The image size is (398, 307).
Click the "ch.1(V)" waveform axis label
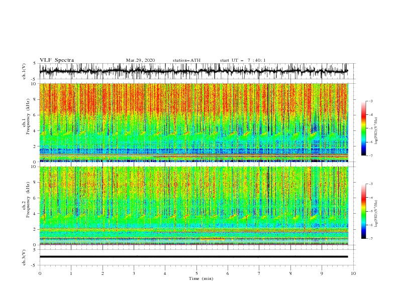tap(24, 71)
